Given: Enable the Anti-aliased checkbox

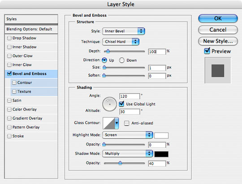Looking at the screenshot, I should click(126, 123).
